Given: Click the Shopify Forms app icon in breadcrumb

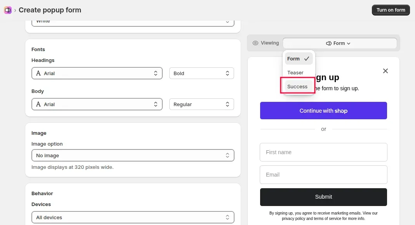Looking at the screenshot, I should [8, 10].
